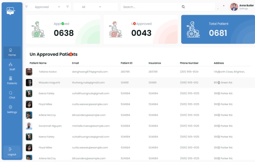Select the Un Approved 0043 card

[x=141, y=30]
